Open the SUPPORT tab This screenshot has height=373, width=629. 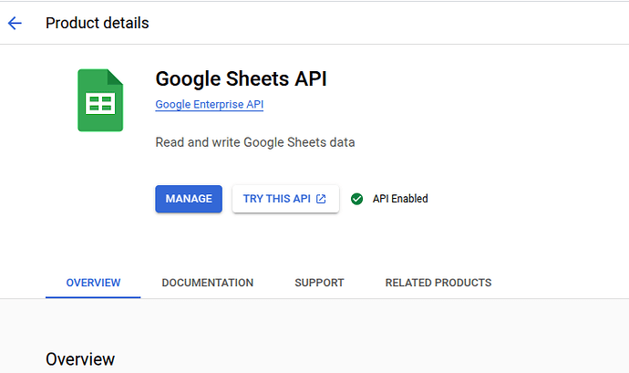click(319, 283)
